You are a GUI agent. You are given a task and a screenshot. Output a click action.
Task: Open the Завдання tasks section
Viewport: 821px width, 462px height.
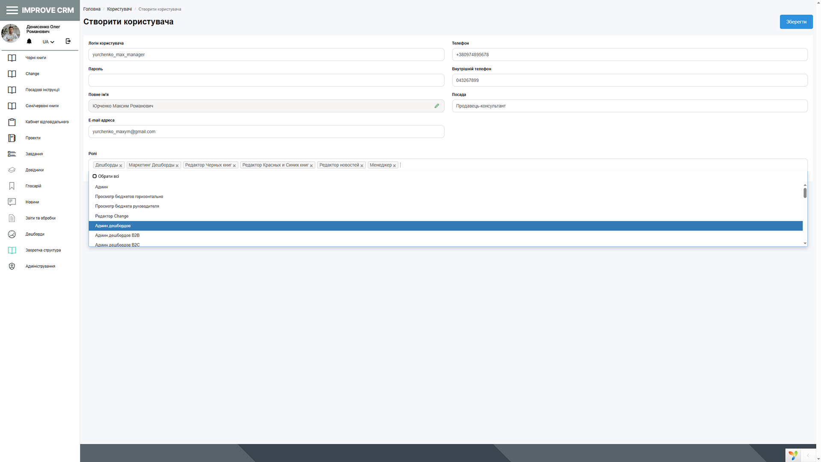click(34, 154)
